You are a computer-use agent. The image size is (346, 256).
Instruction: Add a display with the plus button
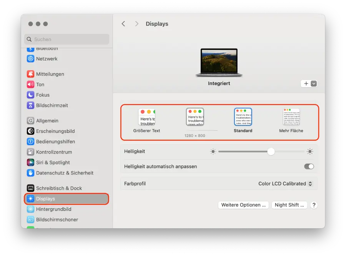[306, 84]
